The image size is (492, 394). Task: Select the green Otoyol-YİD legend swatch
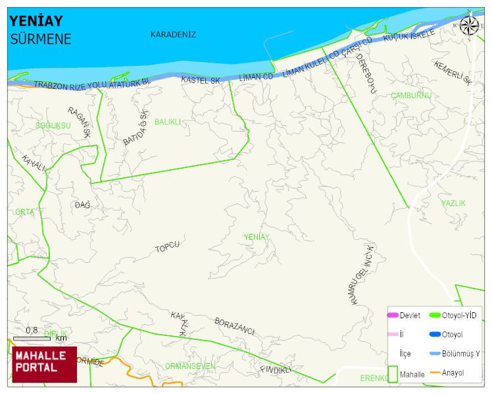point(435,315)
